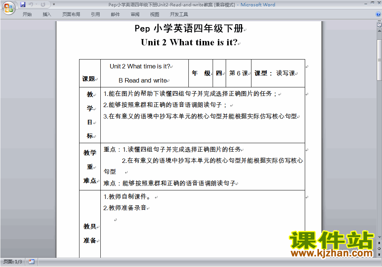
Task: Open the 视图 ribbon tab
Action: (155, 15)
